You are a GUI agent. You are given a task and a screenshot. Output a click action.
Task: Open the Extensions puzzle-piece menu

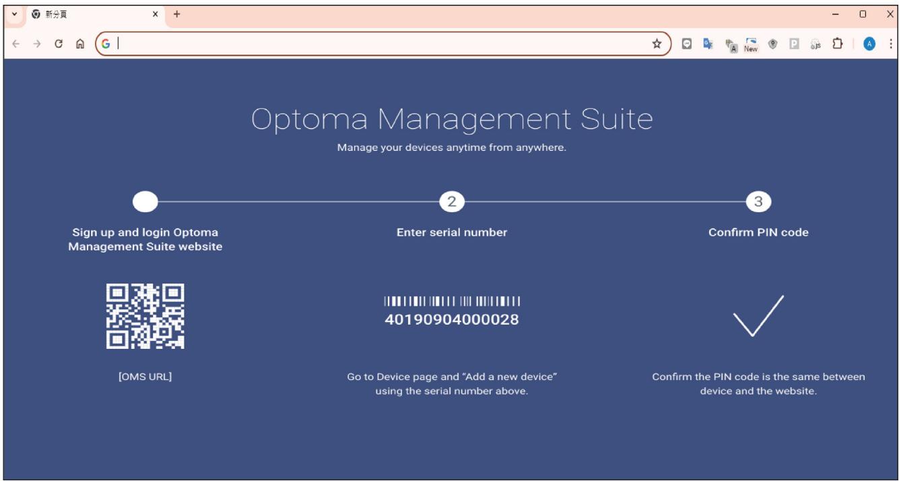tap(838, 44)
